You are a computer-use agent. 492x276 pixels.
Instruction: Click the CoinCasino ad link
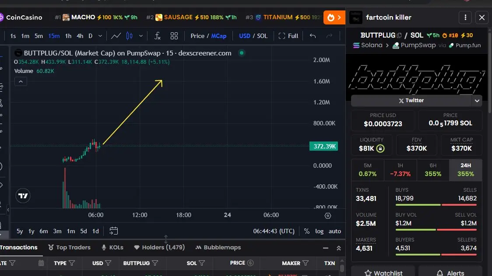click(x=21, y=17)
